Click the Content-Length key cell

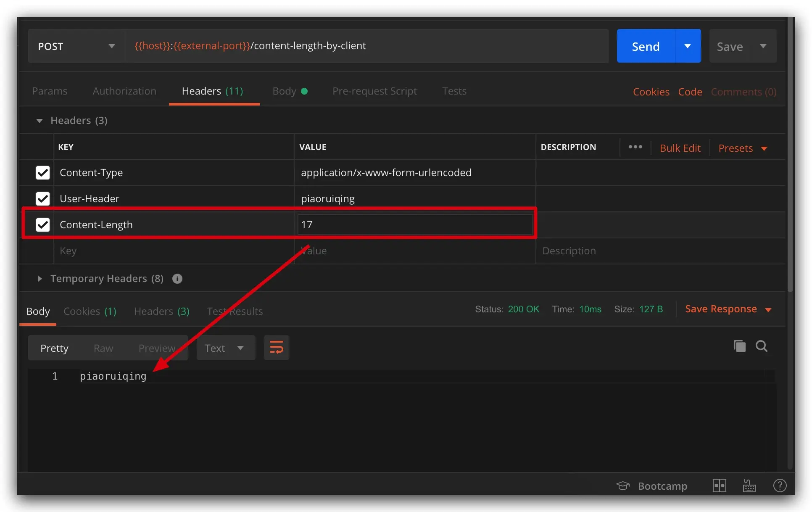174,225
